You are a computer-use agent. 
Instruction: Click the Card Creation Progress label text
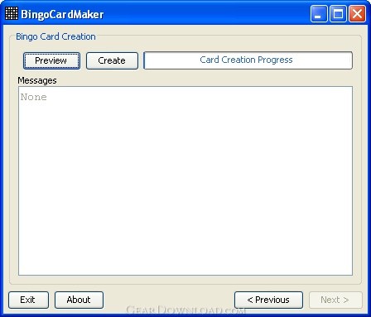pos(246,60)
